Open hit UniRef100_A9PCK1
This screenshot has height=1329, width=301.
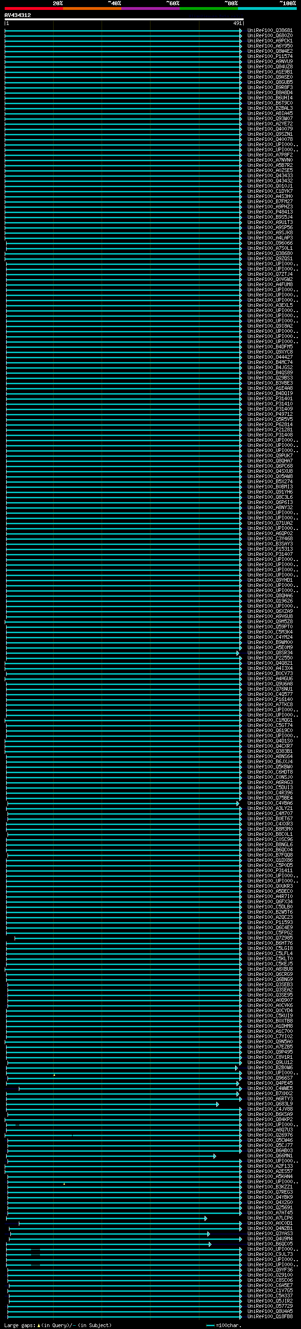pyautogui.click(x=270, y=41)
